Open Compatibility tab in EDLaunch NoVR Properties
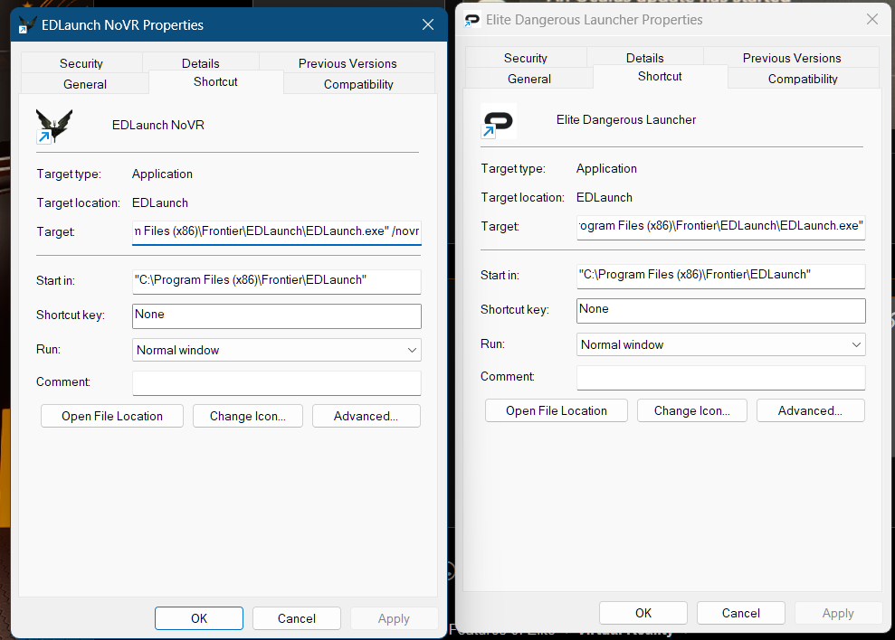895x640 pixels. click(x=358, y=84)
